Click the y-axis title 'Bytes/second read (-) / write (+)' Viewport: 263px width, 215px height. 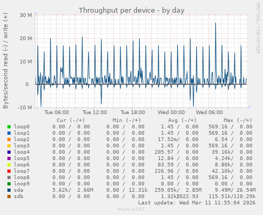coord(5,61)
